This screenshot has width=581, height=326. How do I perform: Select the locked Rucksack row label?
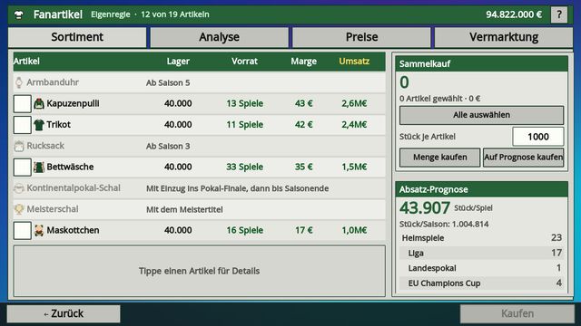(x=45, y=146)
